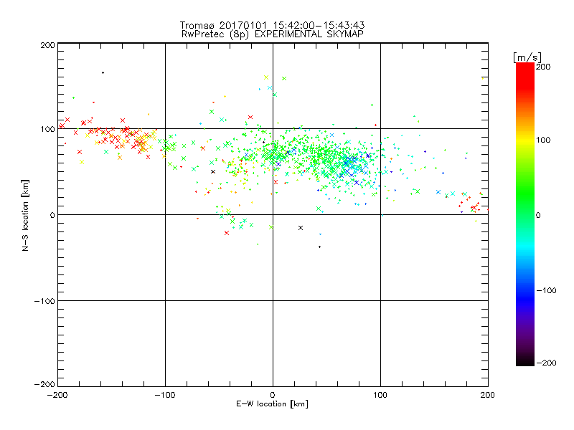Click the 0 label beside the color bar
Image resolution: width=574 pixels, height=430 pixels.
pos(538,215)
